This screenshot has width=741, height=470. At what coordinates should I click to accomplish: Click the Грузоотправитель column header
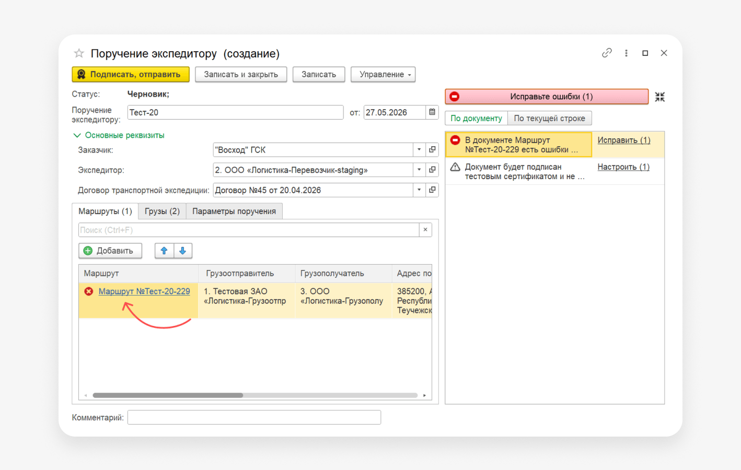[x=247, y=273]
